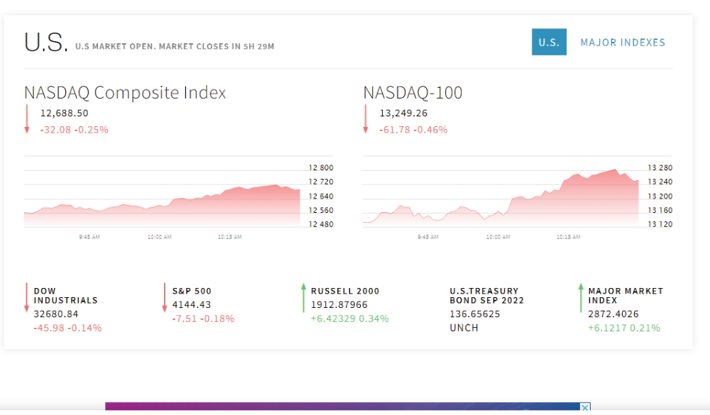Open the Major Market Index label

click(626, 296)
